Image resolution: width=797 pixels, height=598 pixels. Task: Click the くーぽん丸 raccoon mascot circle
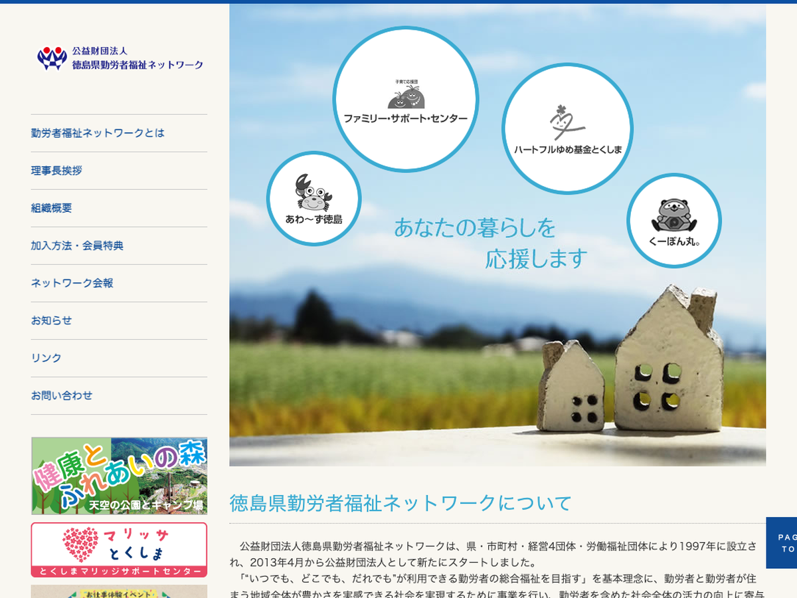[673, 221]
